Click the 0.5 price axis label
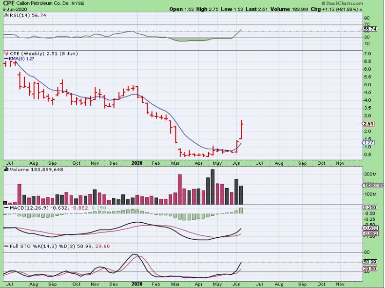Image resolution: width=385 pixels, height=288 pixels. (x=368, y=154)
